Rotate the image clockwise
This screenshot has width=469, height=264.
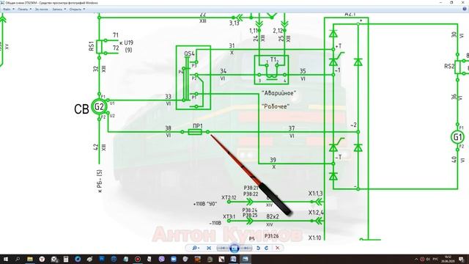(x=266, y=248)
